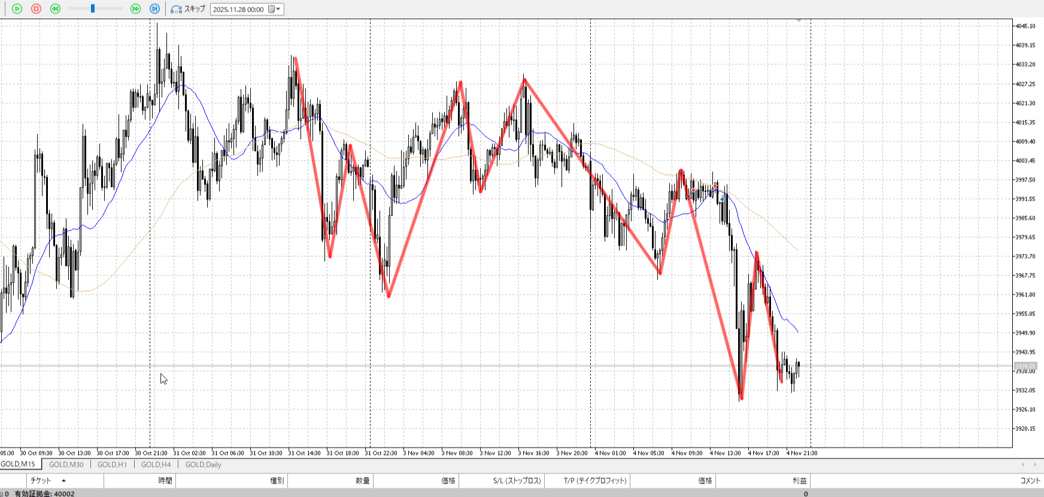Click the T/P (テイクプロフィット) column header
Screen dimensions: 1044x497
(x=594, y=480)
